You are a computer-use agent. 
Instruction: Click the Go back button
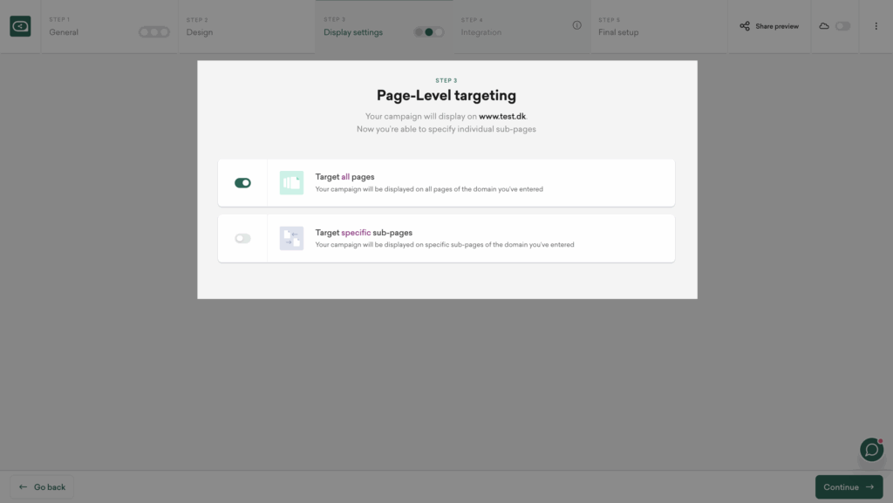42,486
